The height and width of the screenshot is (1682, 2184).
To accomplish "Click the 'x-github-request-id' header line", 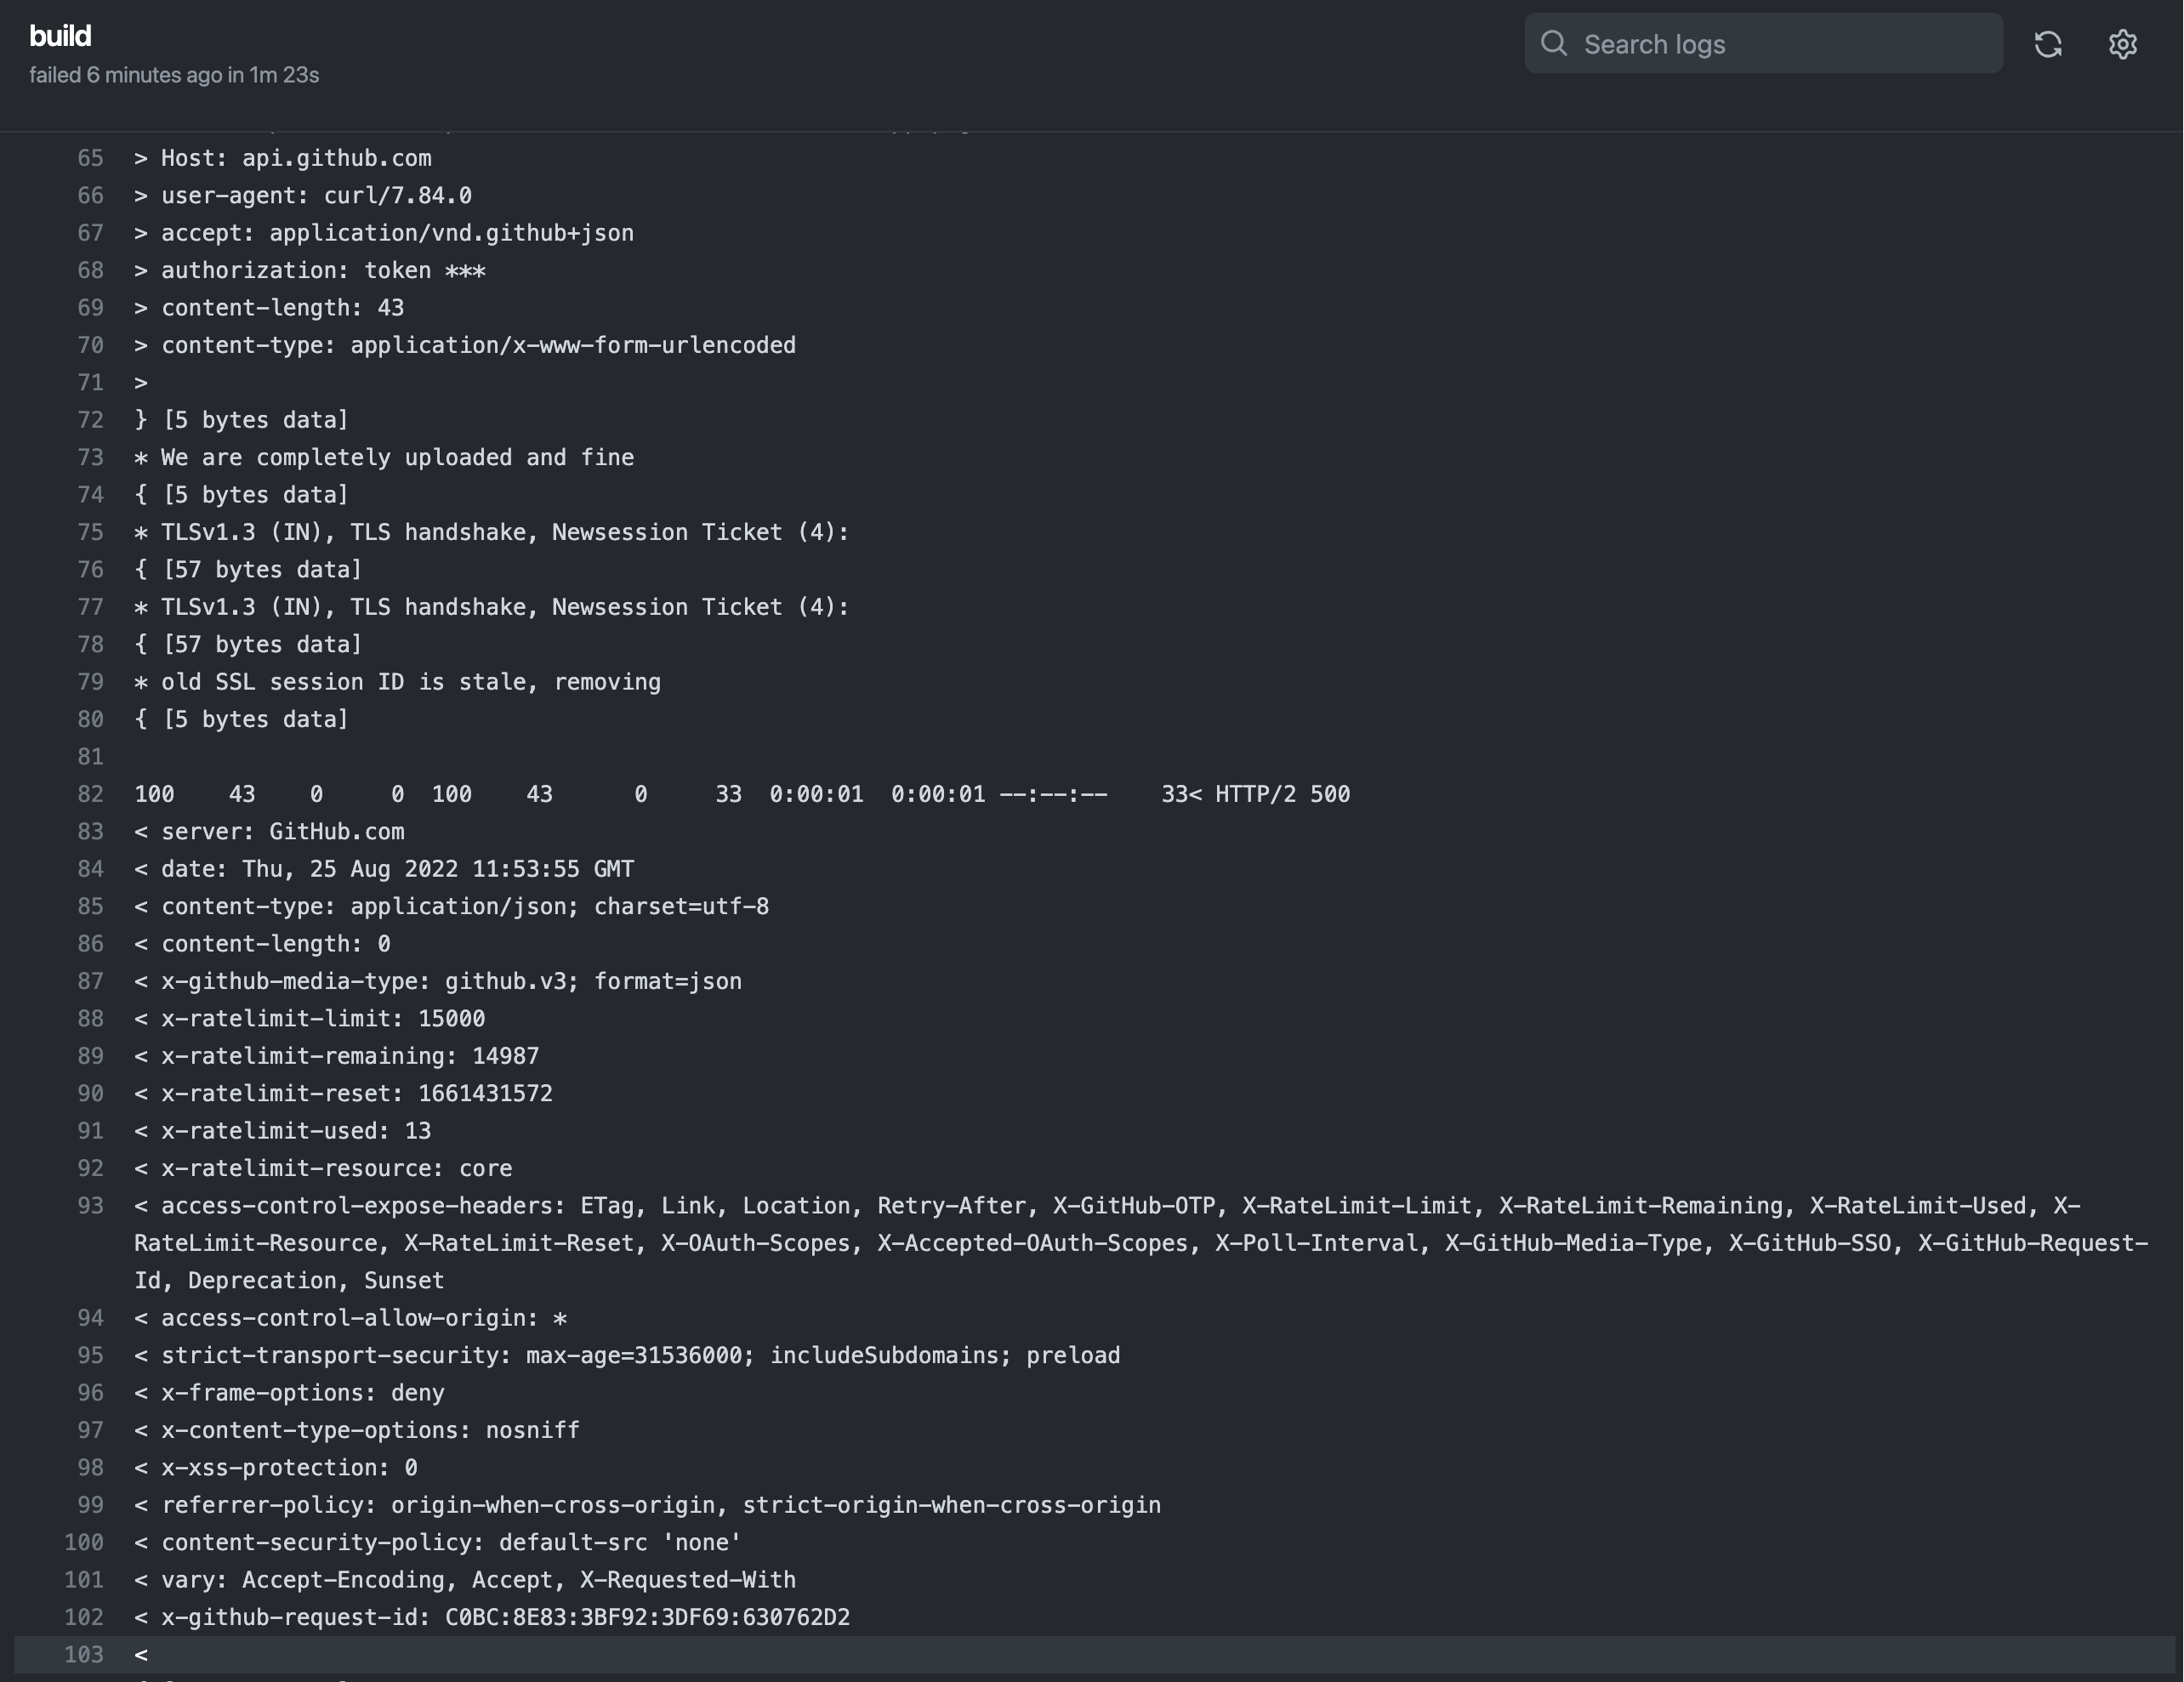I will pos(492,1617).
